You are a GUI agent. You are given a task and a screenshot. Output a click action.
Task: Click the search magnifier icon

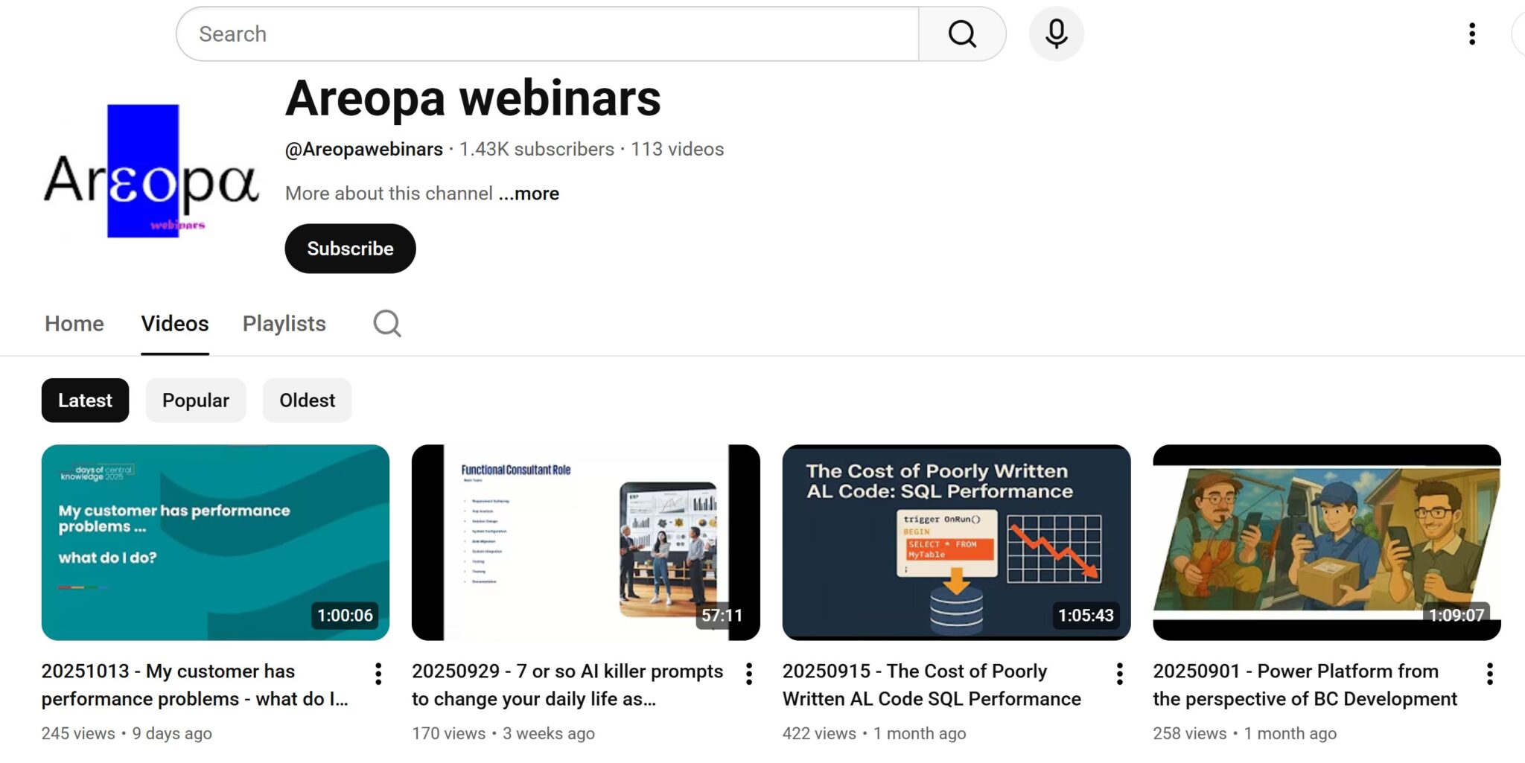pyautogui.click(x=962, y=33)
